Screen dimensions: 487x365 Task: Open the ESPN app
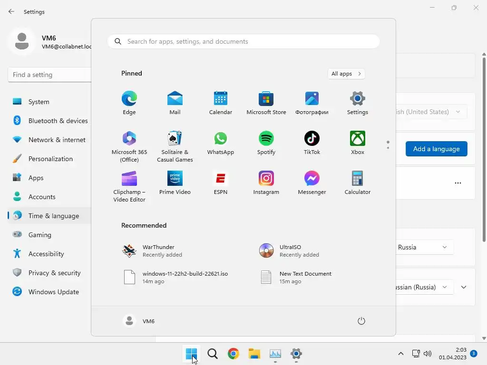pyautogui.click(x=221, y=183)
